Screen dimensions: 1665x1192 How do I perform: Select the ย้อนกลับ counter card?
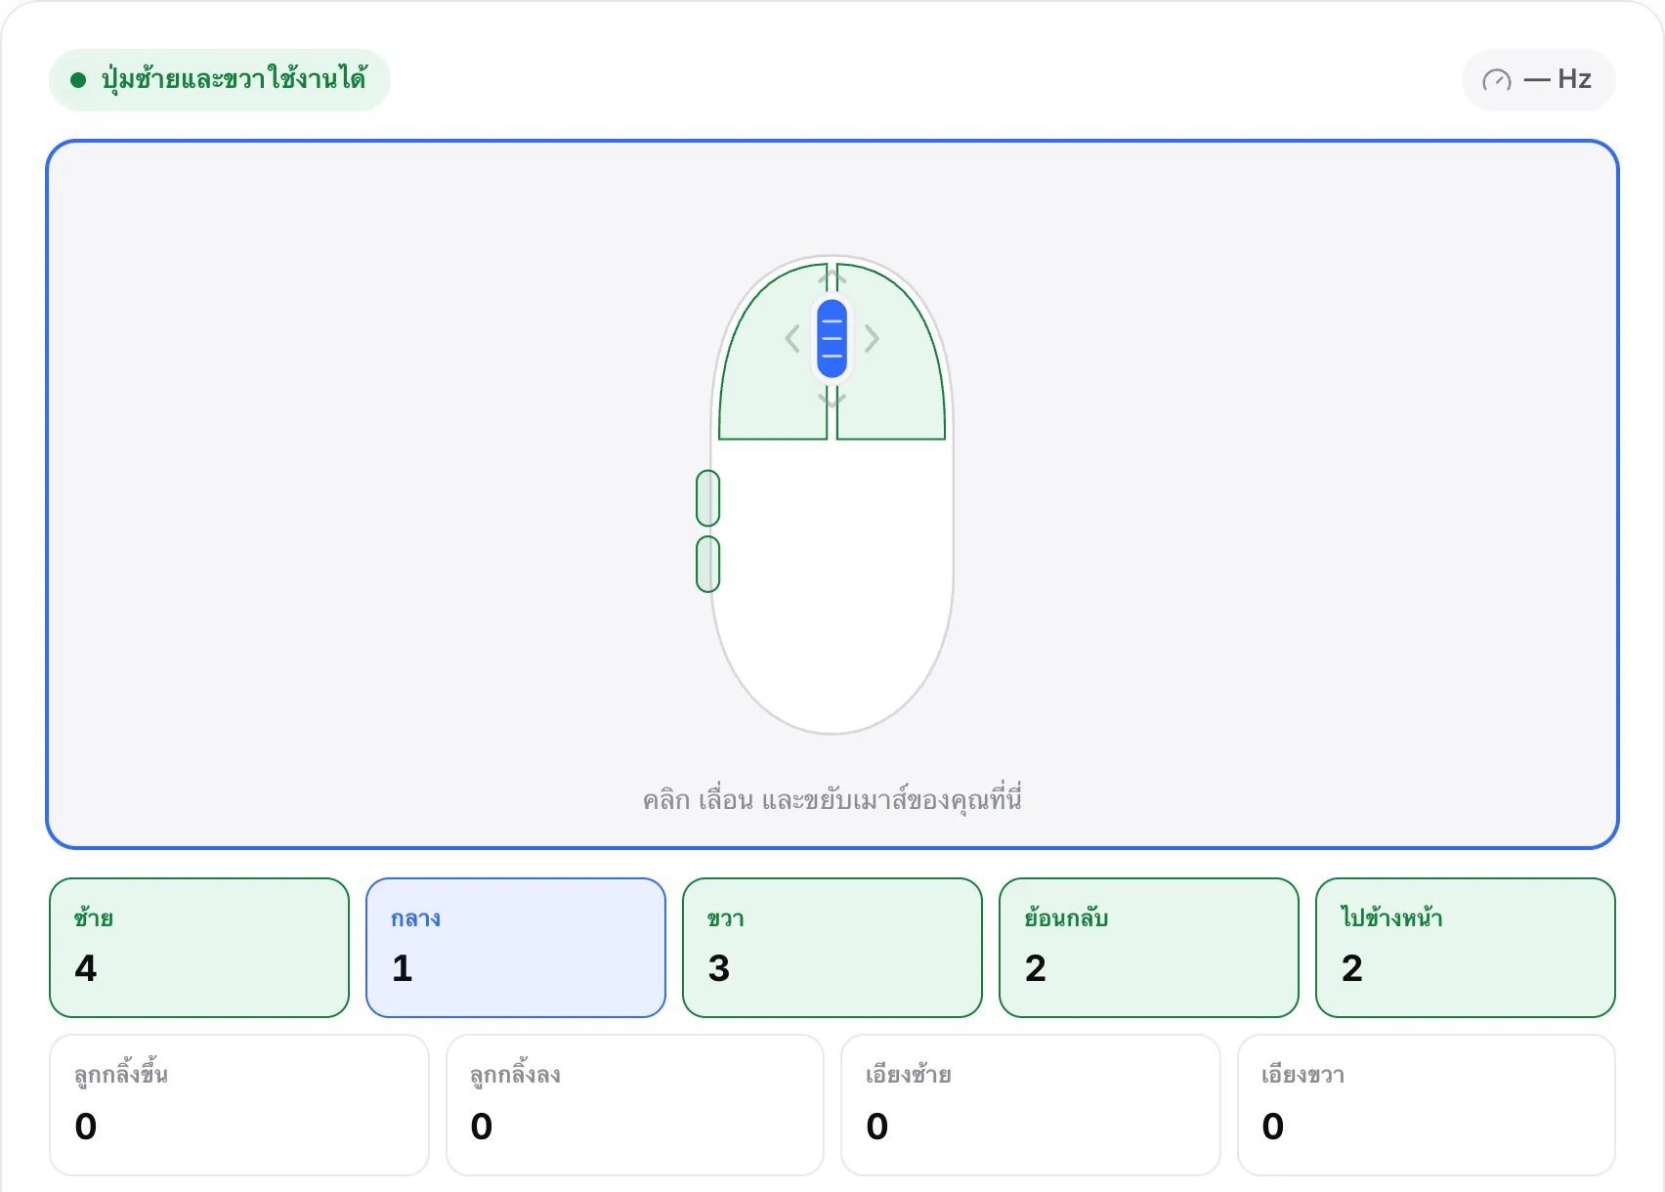pos(1149,948)
